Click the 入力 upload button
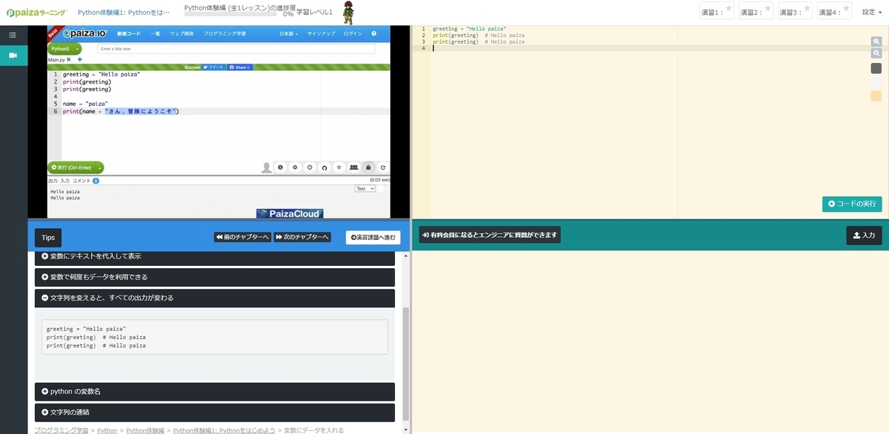Image resolution: width=889 pixels, height=434 pixels. (x=864, y=236)
